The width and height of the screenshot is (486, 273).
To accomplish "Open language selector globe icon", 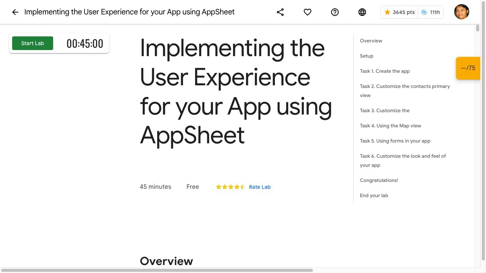I will click(x=362, y=12).
